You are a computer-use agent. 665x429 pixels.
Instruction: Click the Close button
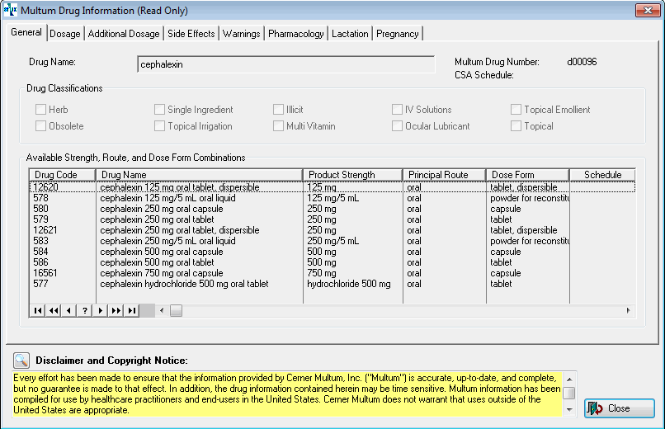click(619, 408)
